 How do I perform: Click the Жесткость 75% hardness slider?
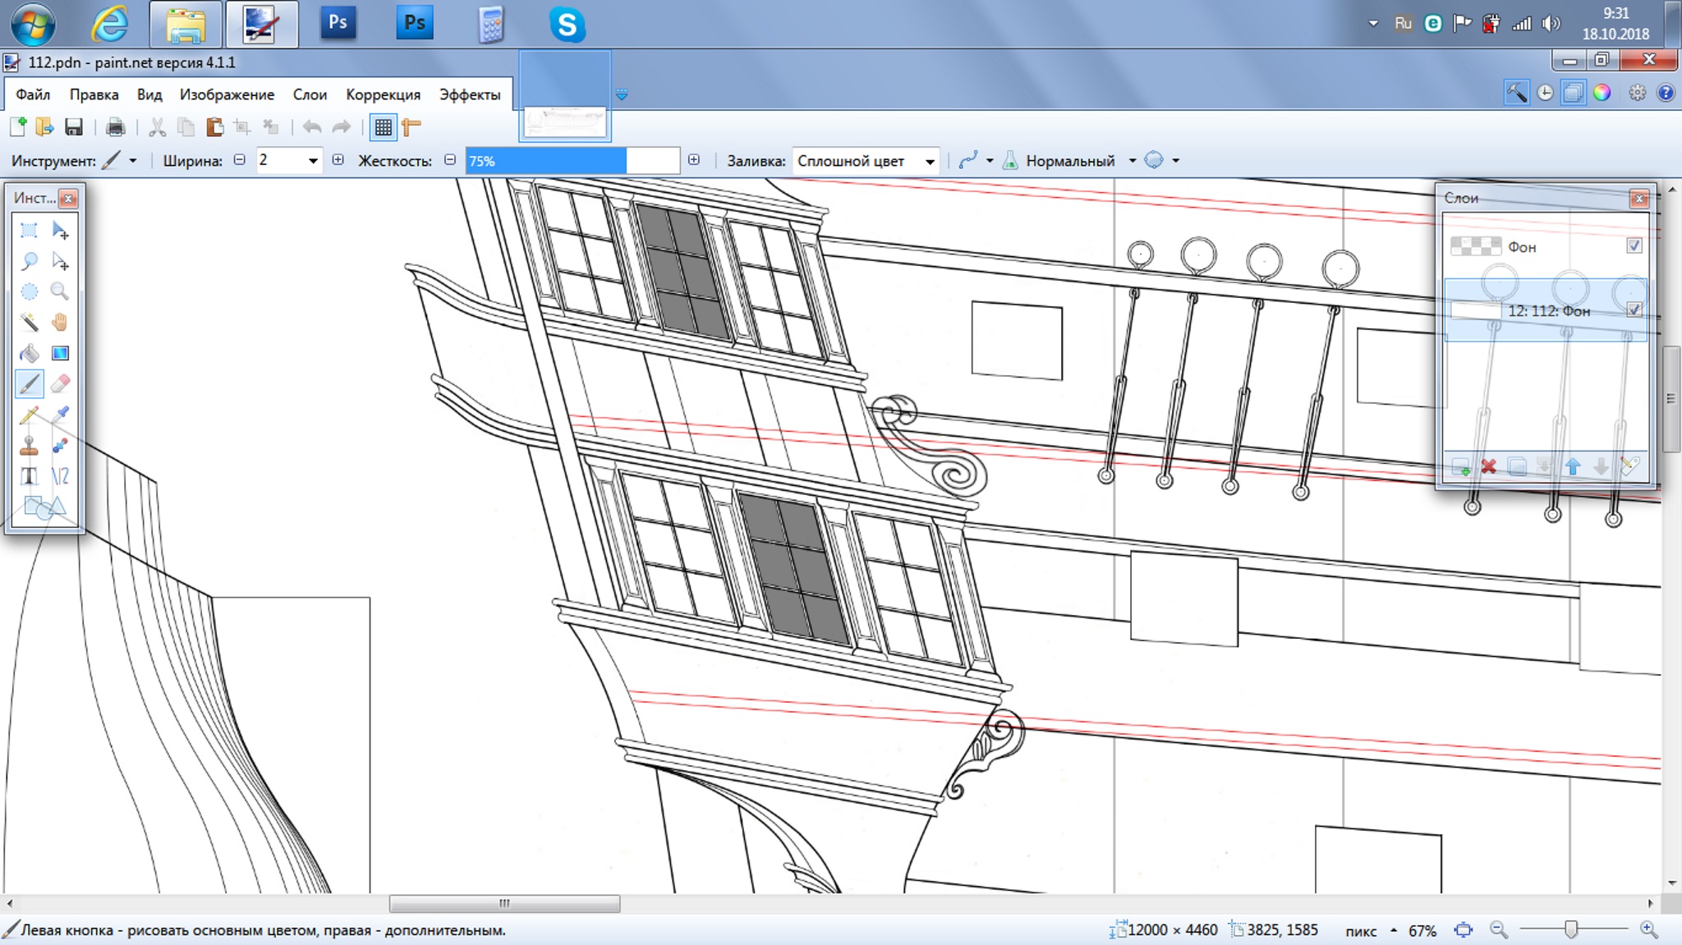pyautogui.click(x=572, y=161)
